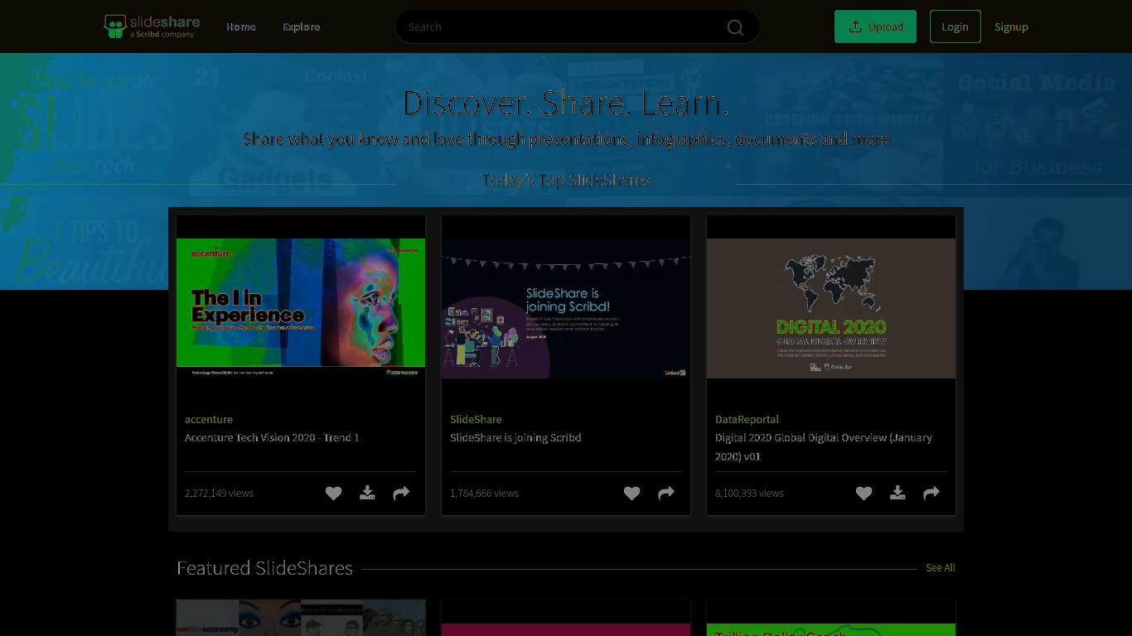Image resolution: width=1132 pixels, height=636 pixels.
Task: Click the Upload button
Action: [x=875, y=26]
